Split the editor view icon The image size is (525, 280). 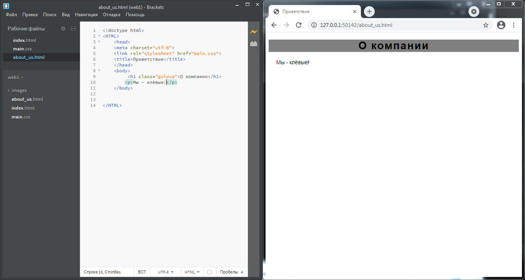tap(73, 28)
